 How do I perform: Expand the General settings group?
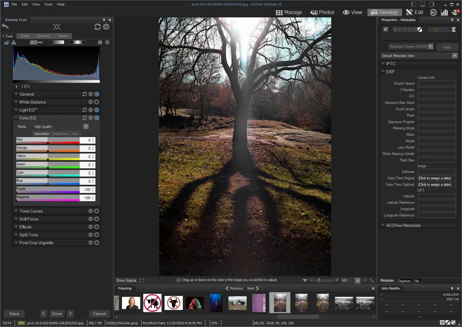coord(16,94)
